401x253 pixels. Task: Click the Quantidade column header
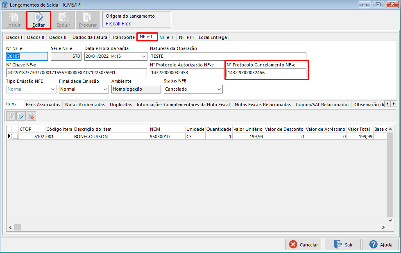[219, 129]
